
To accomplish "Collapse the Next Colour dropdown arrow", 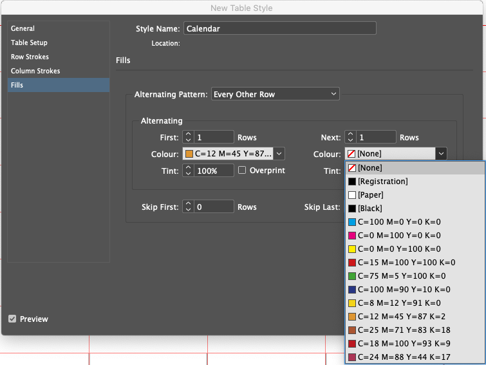I will click(x=440, y=154).
